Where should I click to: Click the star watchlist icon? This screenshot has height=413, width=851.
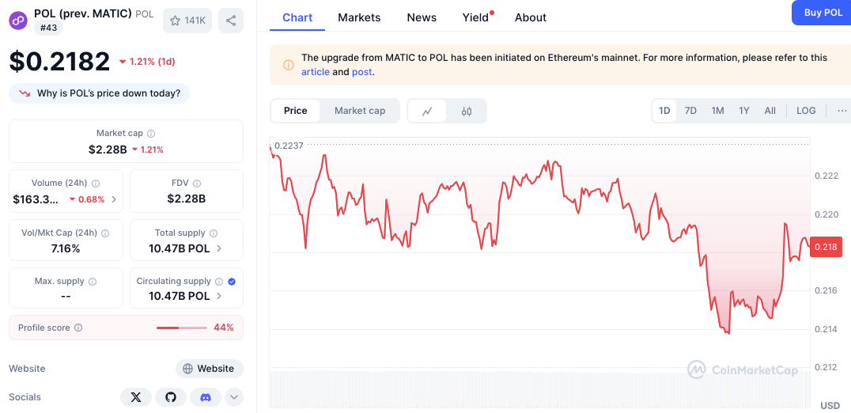point(175,21)
